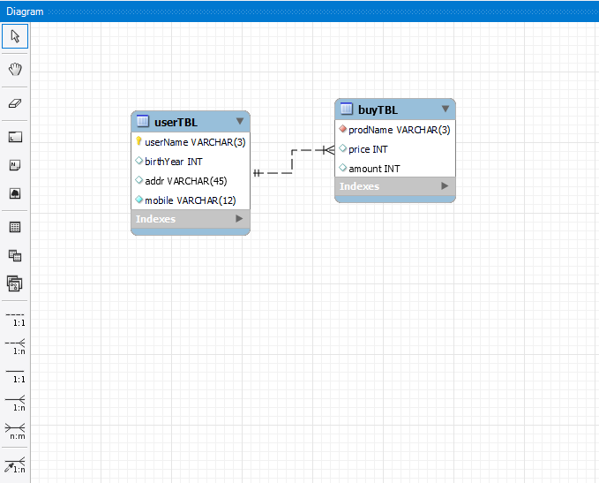599x483 pixels.
Task: Pick the n:m many-to-many relationship tool
Action: (x=15, y=432)
